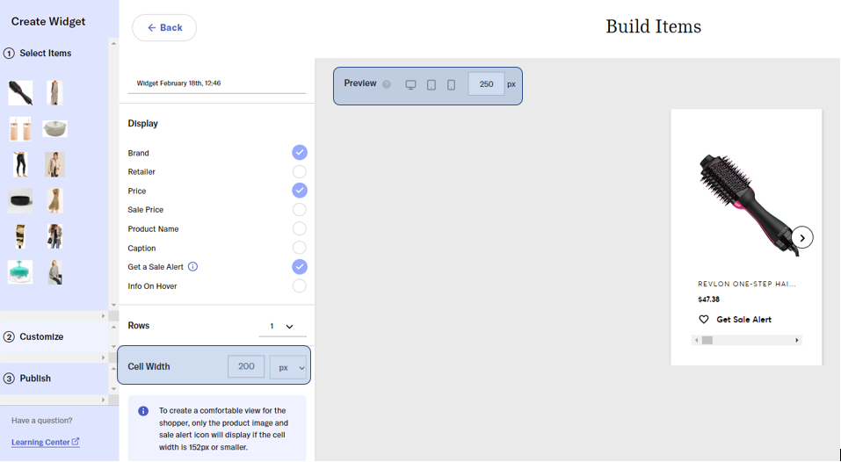Select desktop preview icon
The image size is (841, 462).
(410, 85)
